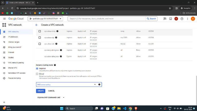197x111 pixels.
Task: Click the vpc-allow-all-egress rule name
Action: click(x=52, y=56)
